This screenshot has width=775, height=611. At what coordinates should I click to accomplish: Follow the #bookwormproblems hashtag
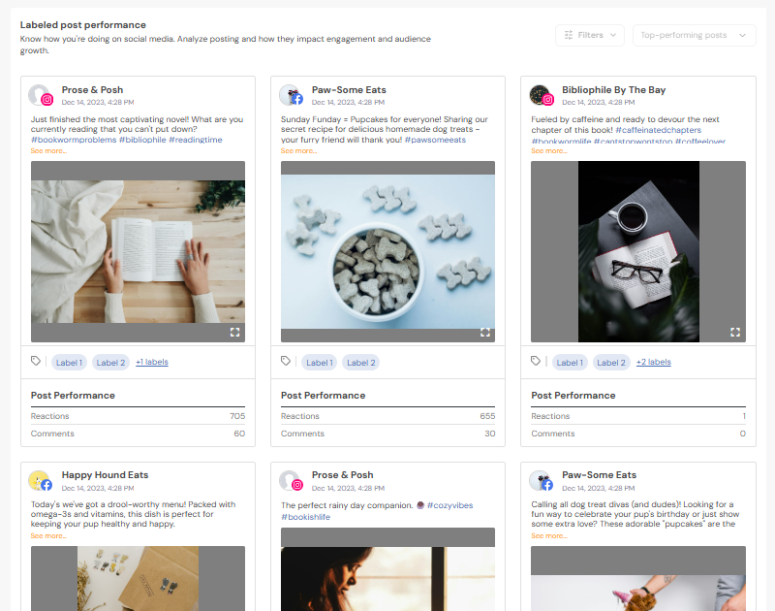click(74, 140)
